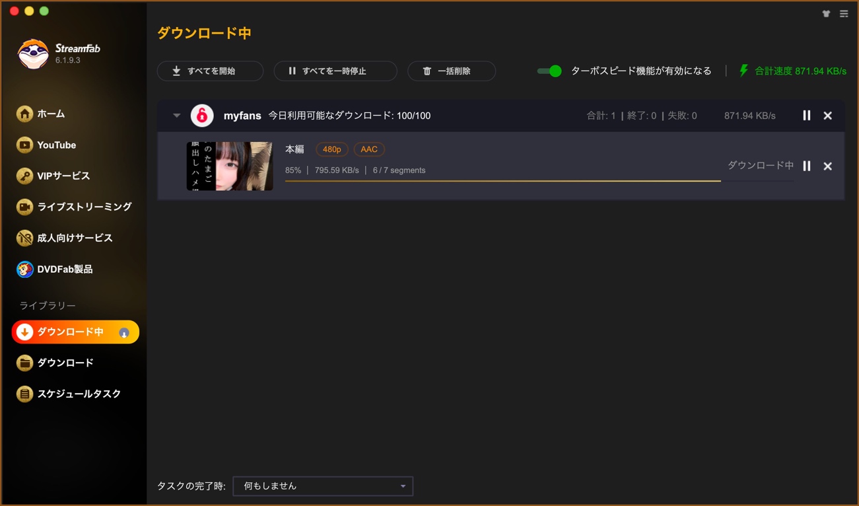Screen dimensions: 859x506
Task: Go to ライブストリーミング in the sidebar
Action: click(74, 207)
